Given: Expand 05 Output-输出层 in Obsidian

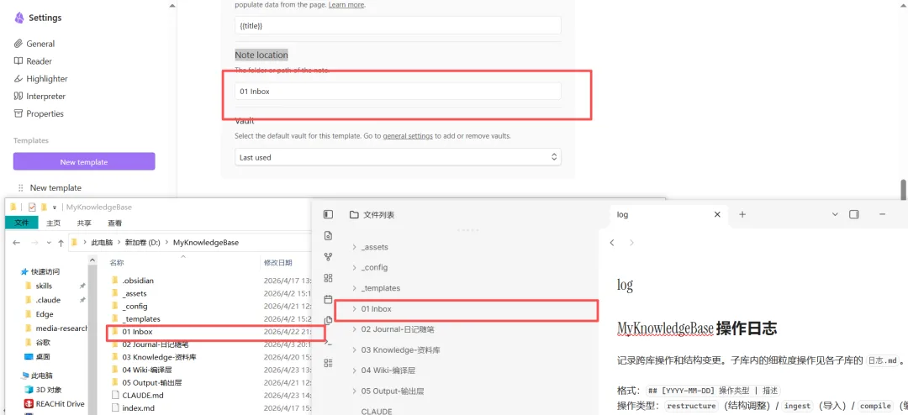Looking at the screenshot, I should click(354, 391).
